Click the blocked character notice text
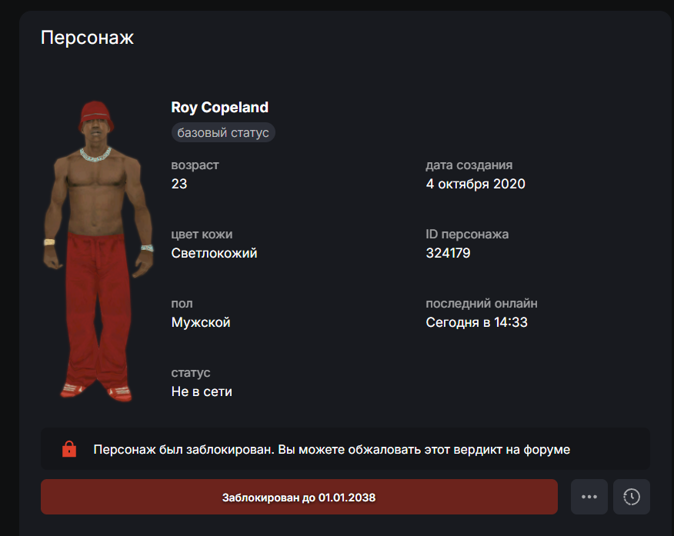This screenshot has height=536, width=674. point(332,449)
